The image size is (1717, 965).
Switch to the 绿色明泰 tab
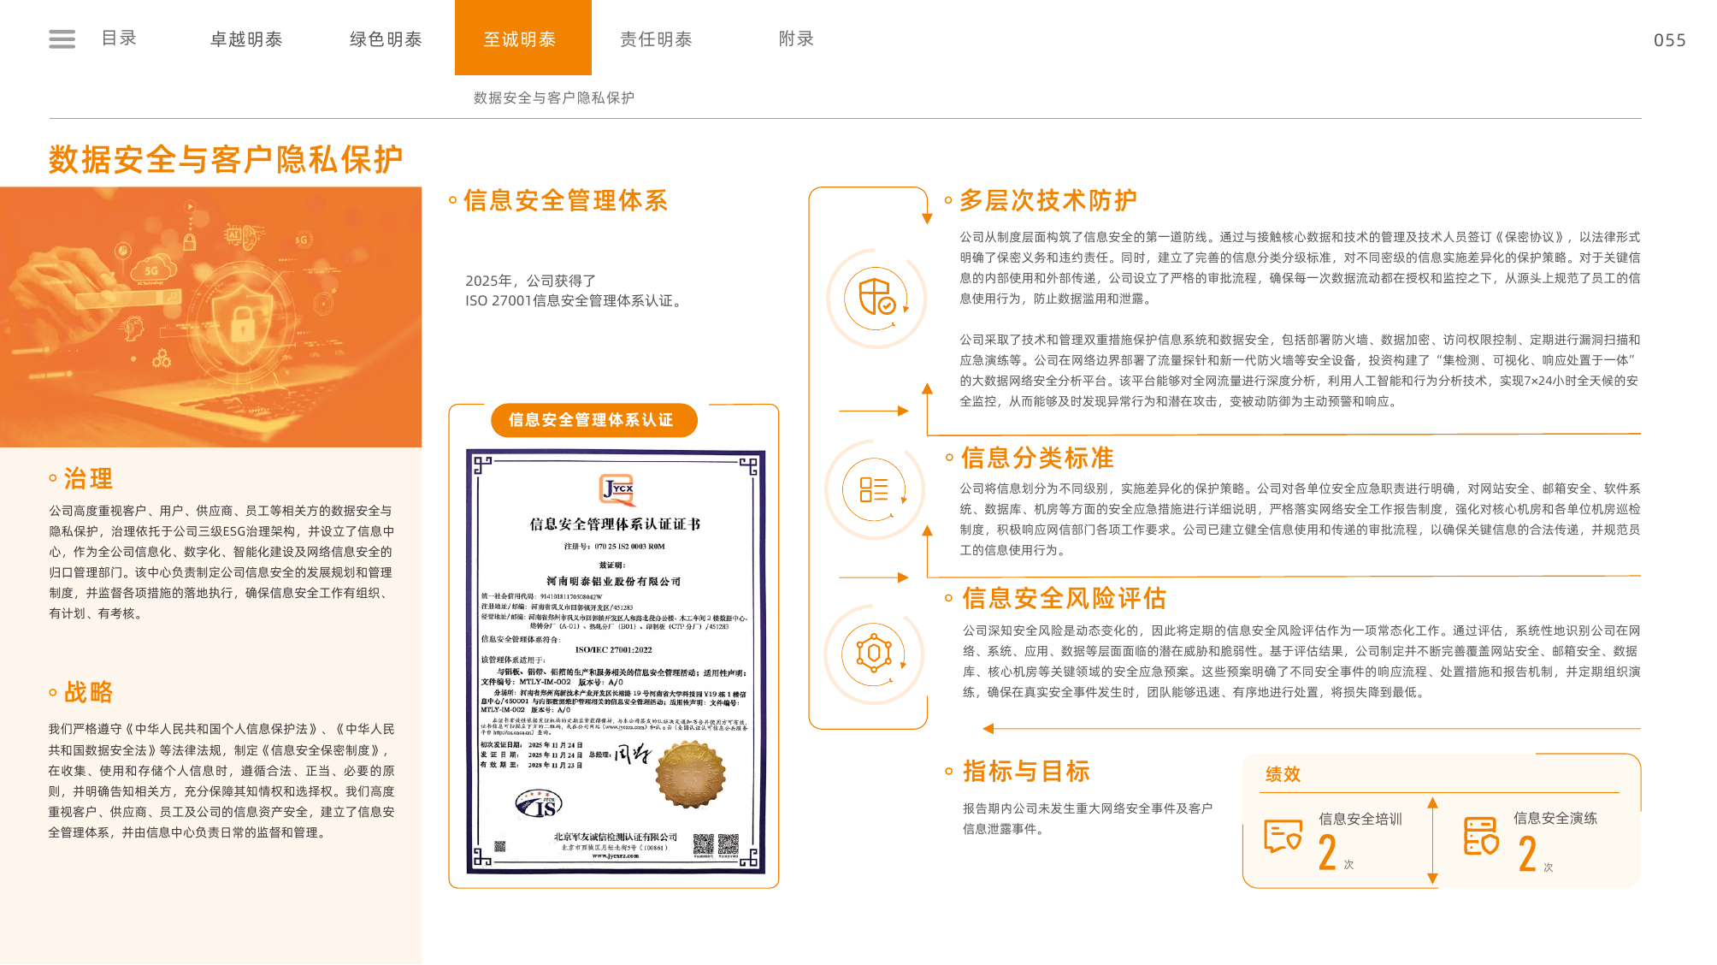386,39
